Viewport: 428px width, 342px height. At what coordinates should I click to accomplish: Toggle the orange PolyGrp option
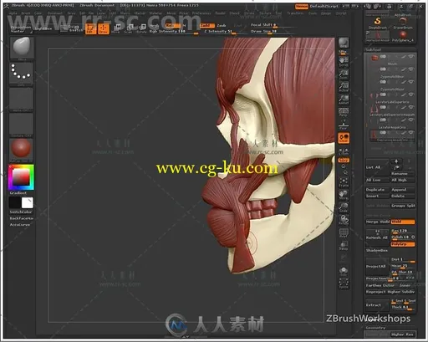tap(403, 244)
